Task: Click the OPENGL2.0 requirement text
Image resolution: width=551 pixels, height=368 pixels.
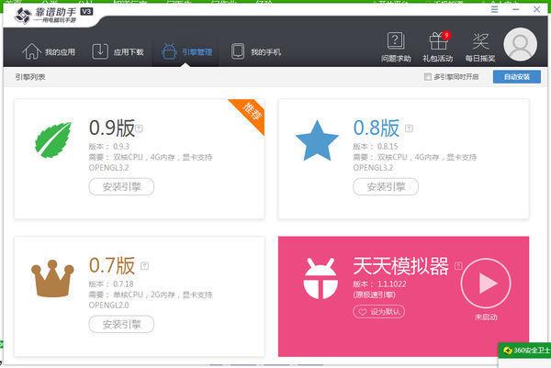Action: click(108, 306)
